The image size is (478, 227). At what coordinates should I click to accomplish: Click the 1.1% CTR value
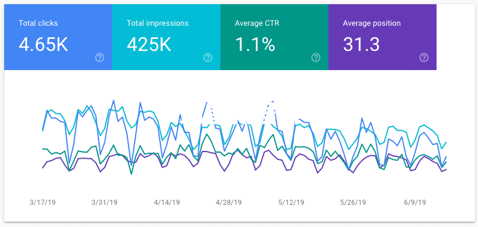[x=255, y=44]
